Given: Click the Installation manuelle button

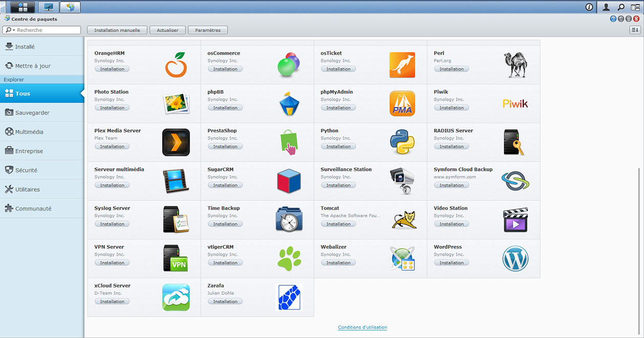Looking at the screenshot, I should [117, 30].
